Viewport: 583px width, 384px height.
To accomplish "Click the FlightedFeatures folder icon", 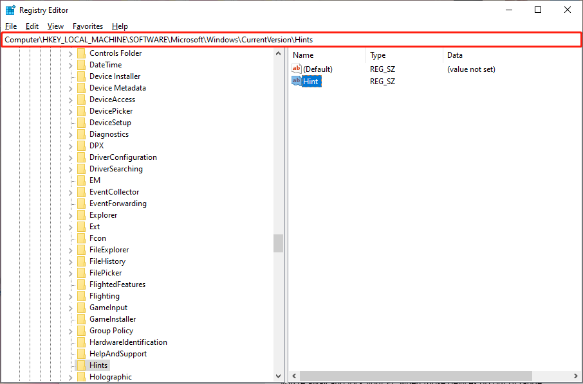I will tap(82, 284).
